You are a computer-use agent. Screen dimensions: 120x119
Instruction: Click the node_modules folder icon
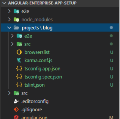point(16,20)
